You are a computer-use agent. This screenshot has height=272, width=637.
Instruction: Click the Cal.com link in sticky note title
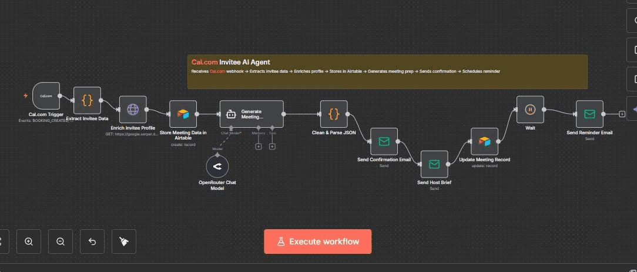[204, 62]
